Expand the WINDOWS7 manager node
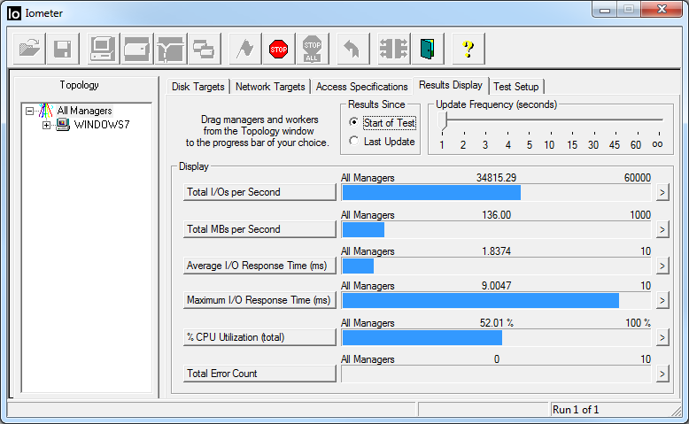Viewport: 689px width, 424px height. (x=46, y=125)
